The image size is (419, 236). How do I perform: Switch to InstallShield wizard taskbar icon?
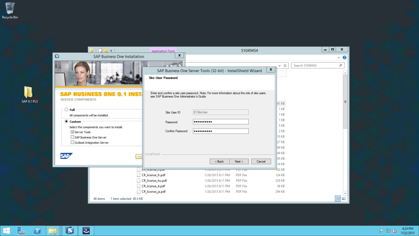pyautogui.click(x=86, y=231)
